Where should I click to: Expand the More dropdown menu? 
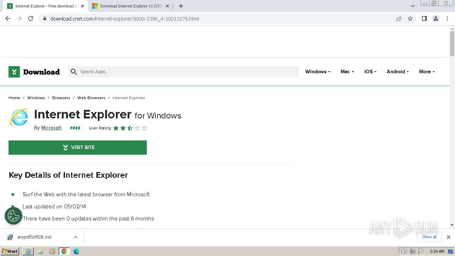pyautogui.click(x=427, y=71)
